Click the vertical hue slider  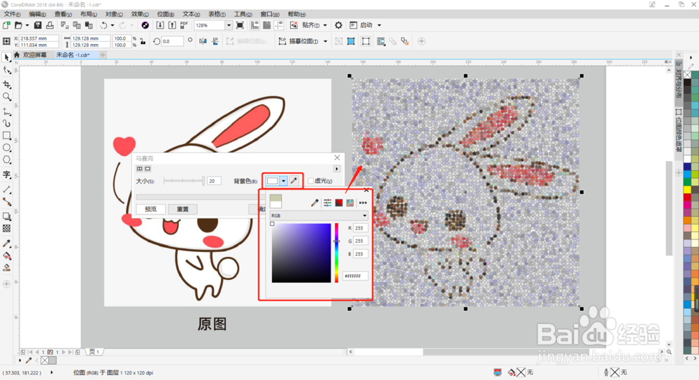[x=337, y=253]
